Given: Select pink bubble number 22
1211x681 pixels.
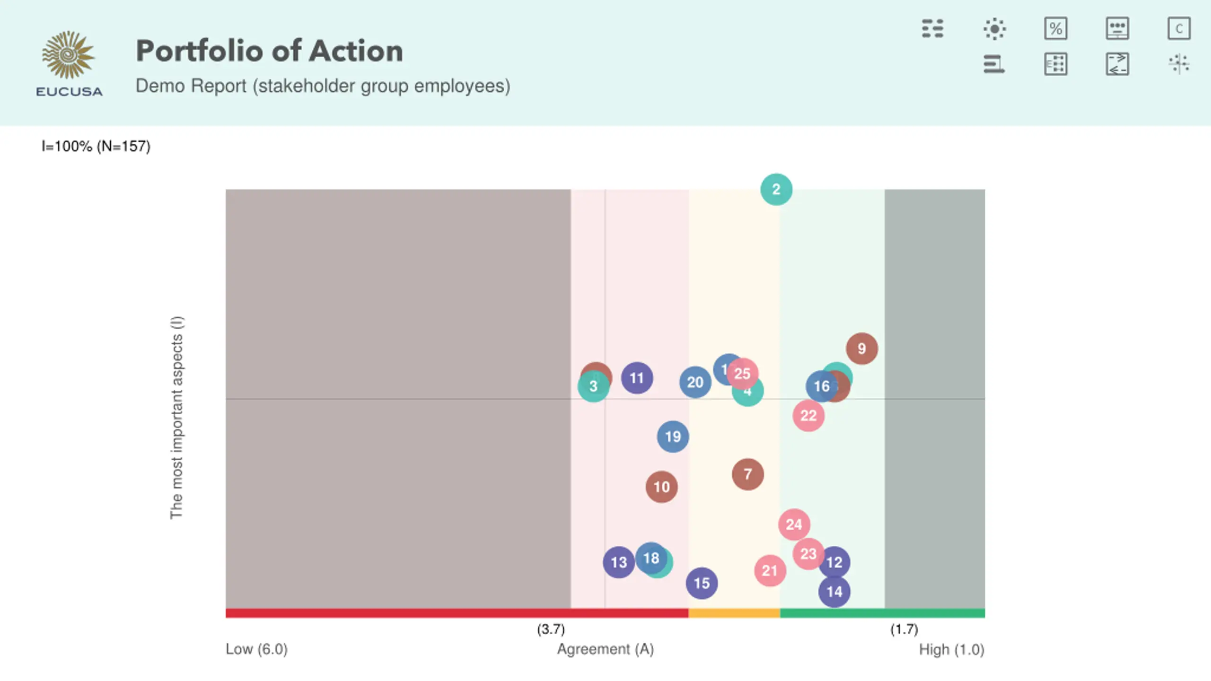Looking at the screenshot, I should click(808, 416).
